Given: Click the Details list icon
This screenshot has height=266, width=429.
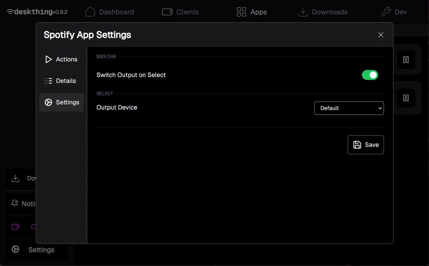Looking at the screenshot, I should coord(48,81).
